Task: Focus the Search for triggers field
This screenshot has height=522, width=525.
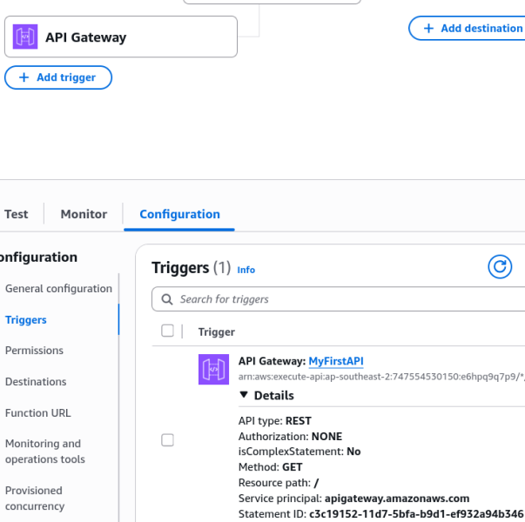Action: (x=338, y=299)
